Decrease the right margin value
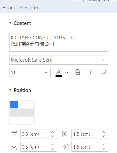Screen dimensions: 117x153 click(x=104, y=149)
